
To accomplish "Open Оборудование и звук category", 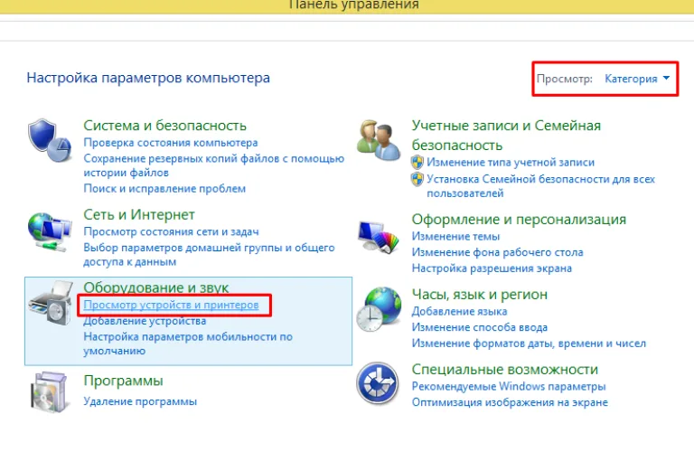I will coord(155,287).
